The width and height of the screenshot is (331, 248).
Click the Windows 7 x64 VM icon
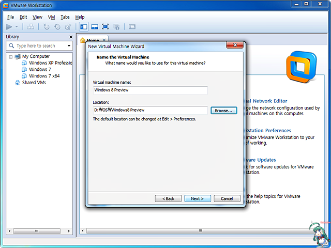(x=24, y=76)
